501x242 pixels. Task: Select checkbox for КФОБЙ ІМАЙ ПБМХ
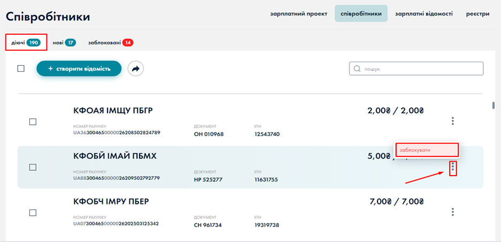[x=33, y=168]
